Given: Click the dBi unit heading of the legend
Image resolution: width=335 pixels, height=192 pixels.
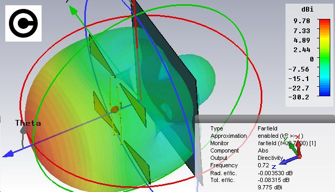Looking at the screenshot, I should click(308, 9).
